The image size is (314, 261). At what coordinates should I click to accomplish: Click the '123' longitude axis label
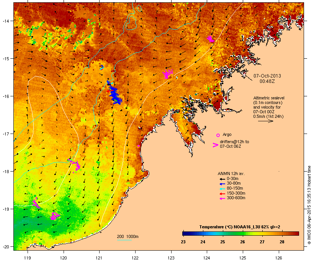pos(171,258)
